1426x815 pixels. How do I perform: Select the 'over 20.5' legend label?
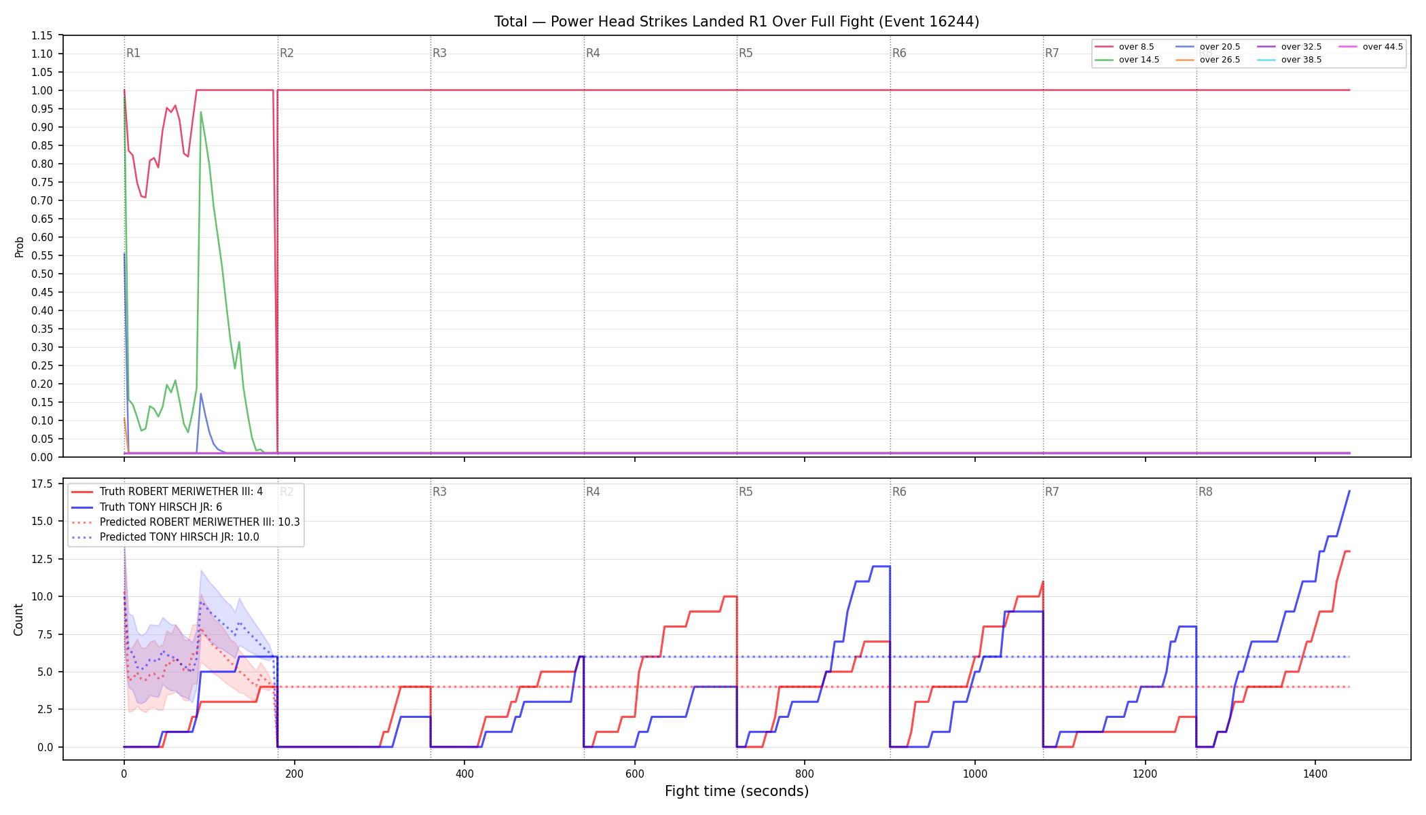[x=1220, y=47]
